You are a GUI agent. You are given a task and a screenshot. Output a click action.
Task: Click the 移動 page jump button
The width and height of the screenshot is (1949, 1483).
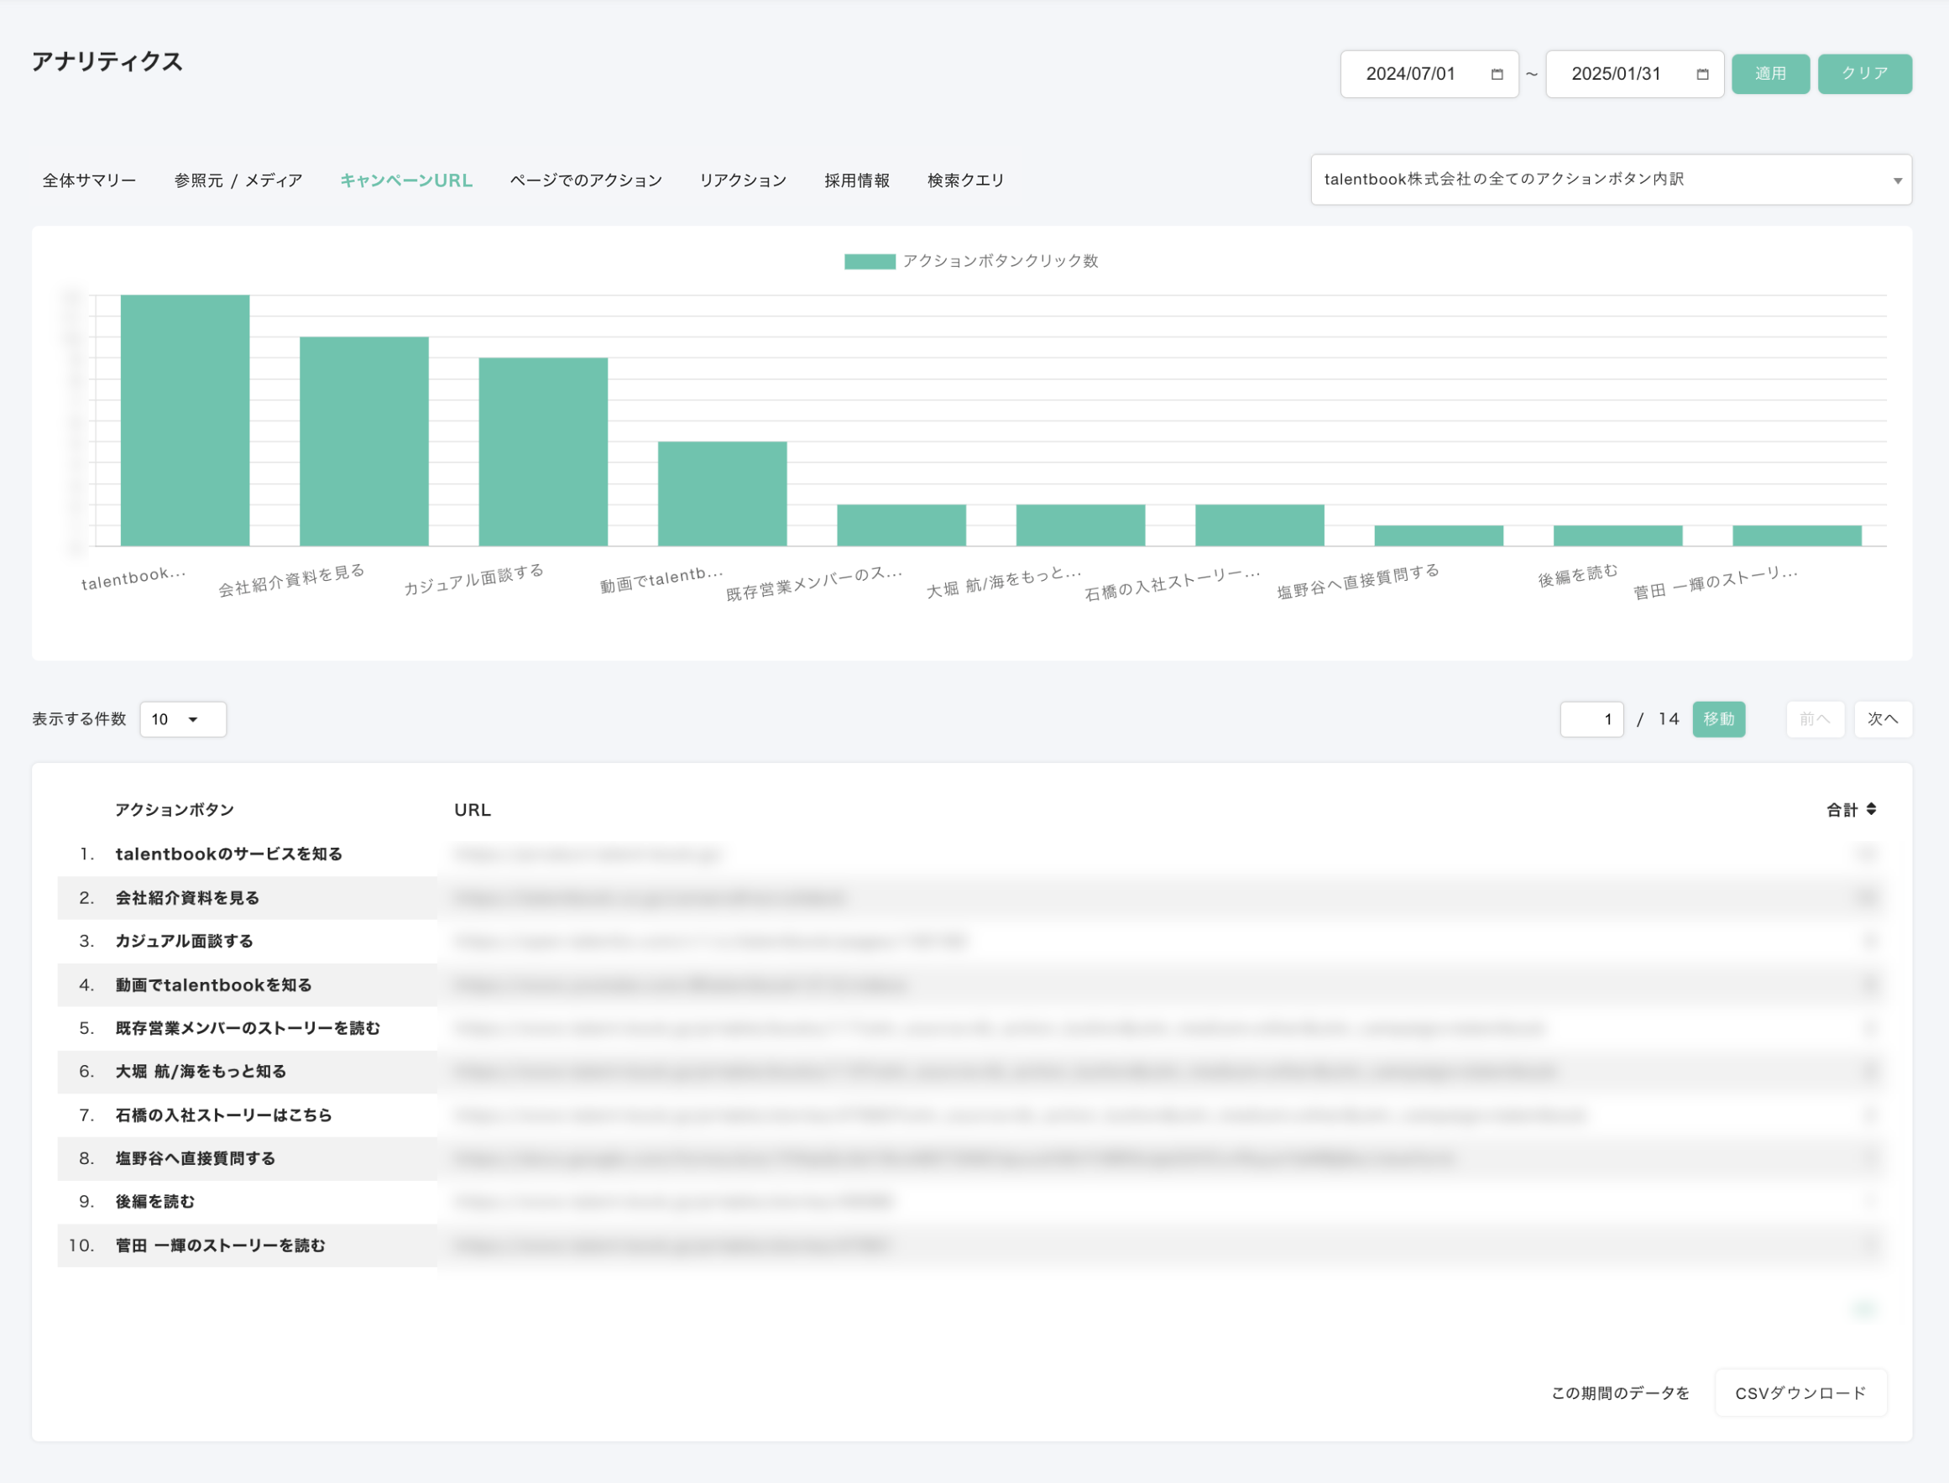[x=1717, y=718]
